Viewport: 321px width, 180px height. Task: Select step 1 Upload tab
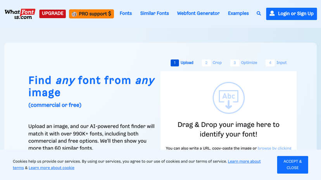tap(182, 63)
